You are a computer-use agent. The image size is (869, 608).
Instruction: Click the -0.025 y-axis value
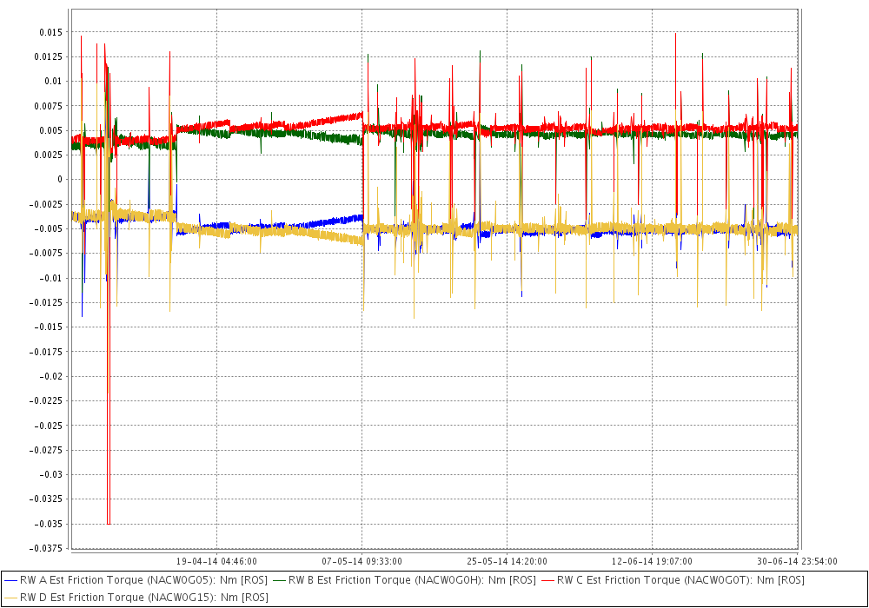48,426
